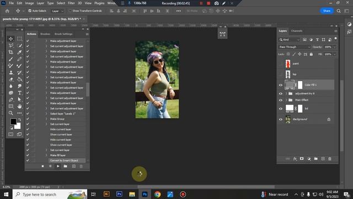This screenshot has width=353, height=199.
Task: Select the Eyedropper tool
Action: click(x=20, y=53)
